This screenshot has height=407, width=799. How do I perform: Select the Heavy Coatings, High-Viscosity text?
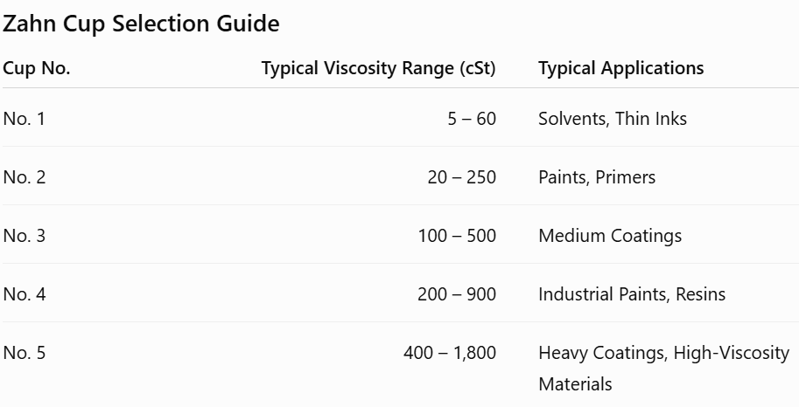(x=664, y=353)
